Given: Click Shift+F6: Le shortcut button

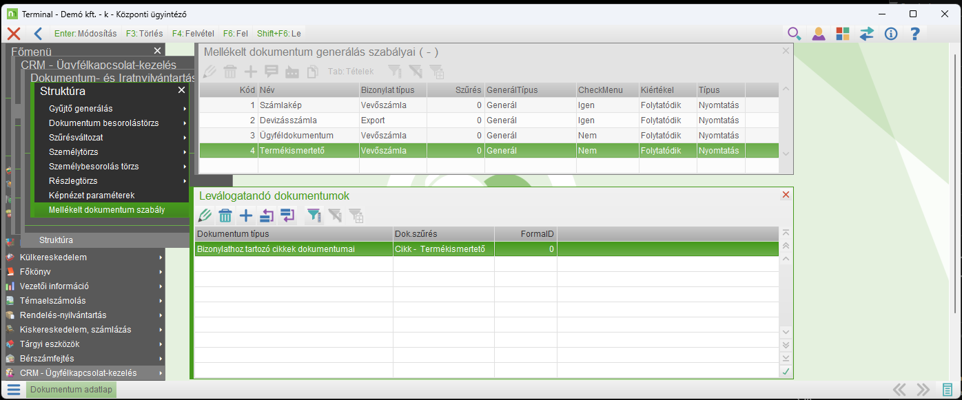Looking at the screenshot, I should coord(278,33).
